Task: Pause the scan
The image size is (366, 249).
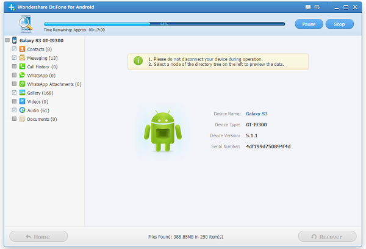Action: 309,24
